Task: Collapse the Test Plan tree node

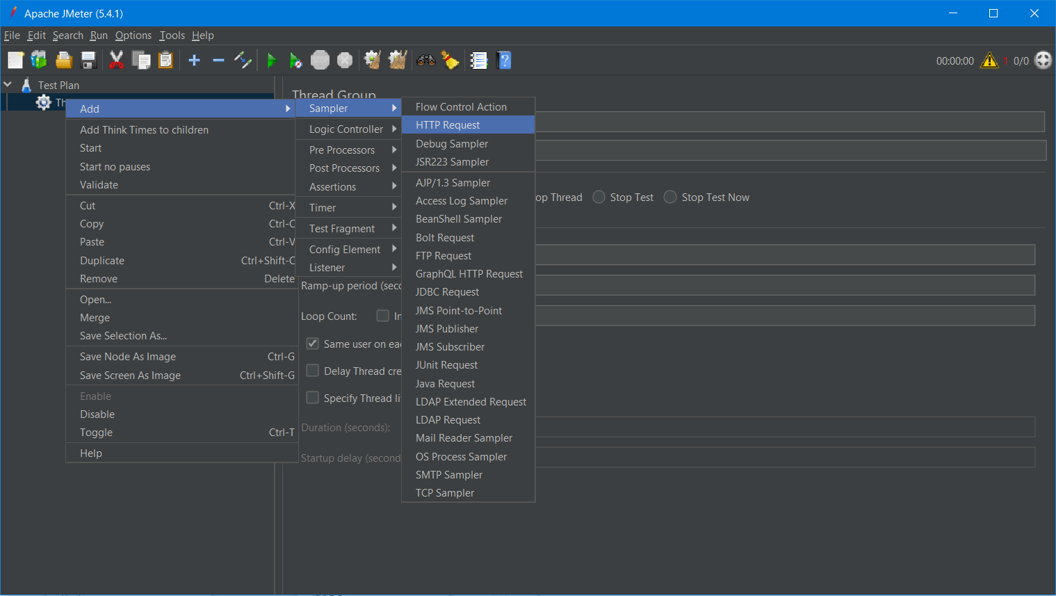Action: coord(8,85)
